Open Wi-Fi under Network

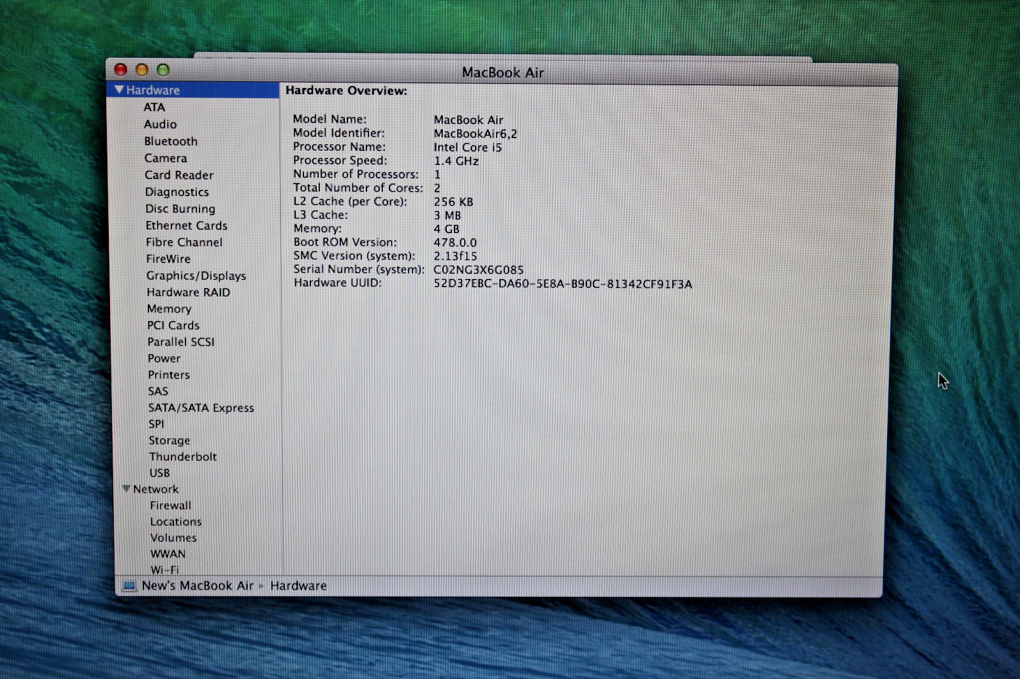point(164,569)
